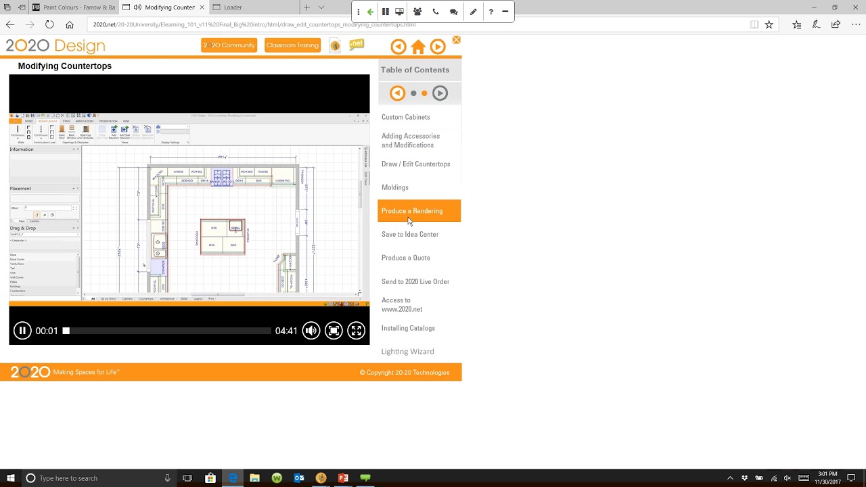The width and height of the screenshot is (866, 487).
Task: Open the Windows Start menu
Action: [10, 478]
